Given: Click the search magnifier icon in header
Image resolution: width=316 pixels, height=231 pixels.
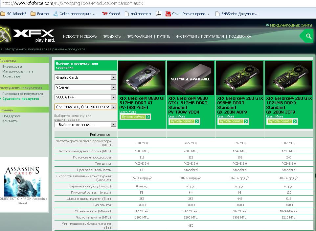Looking at the screenshot, I should (308, 36).
